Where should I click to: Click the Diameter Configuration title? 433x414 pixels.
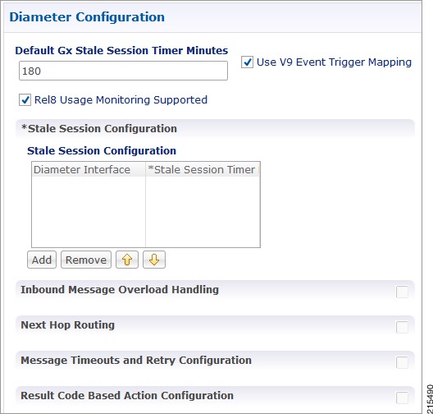(87, 17)
